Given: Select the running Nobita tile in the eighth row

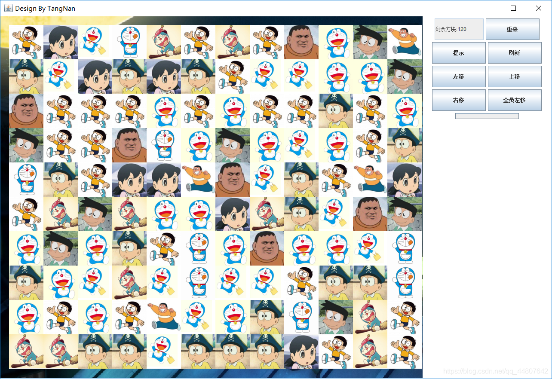Looking at the screenshot, I should tap(301, 283).
